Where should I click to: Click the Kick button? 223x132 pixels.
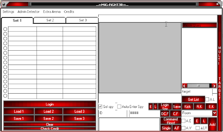point(187,107)
